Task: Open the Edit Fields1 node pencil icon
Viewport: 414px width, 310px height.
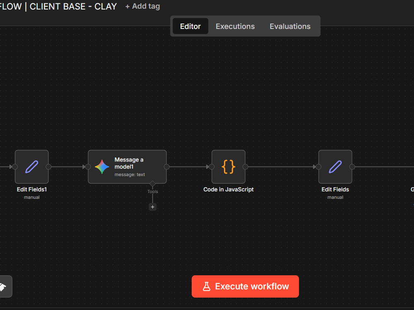Action: pyautogui.click(x=32, y=167)
